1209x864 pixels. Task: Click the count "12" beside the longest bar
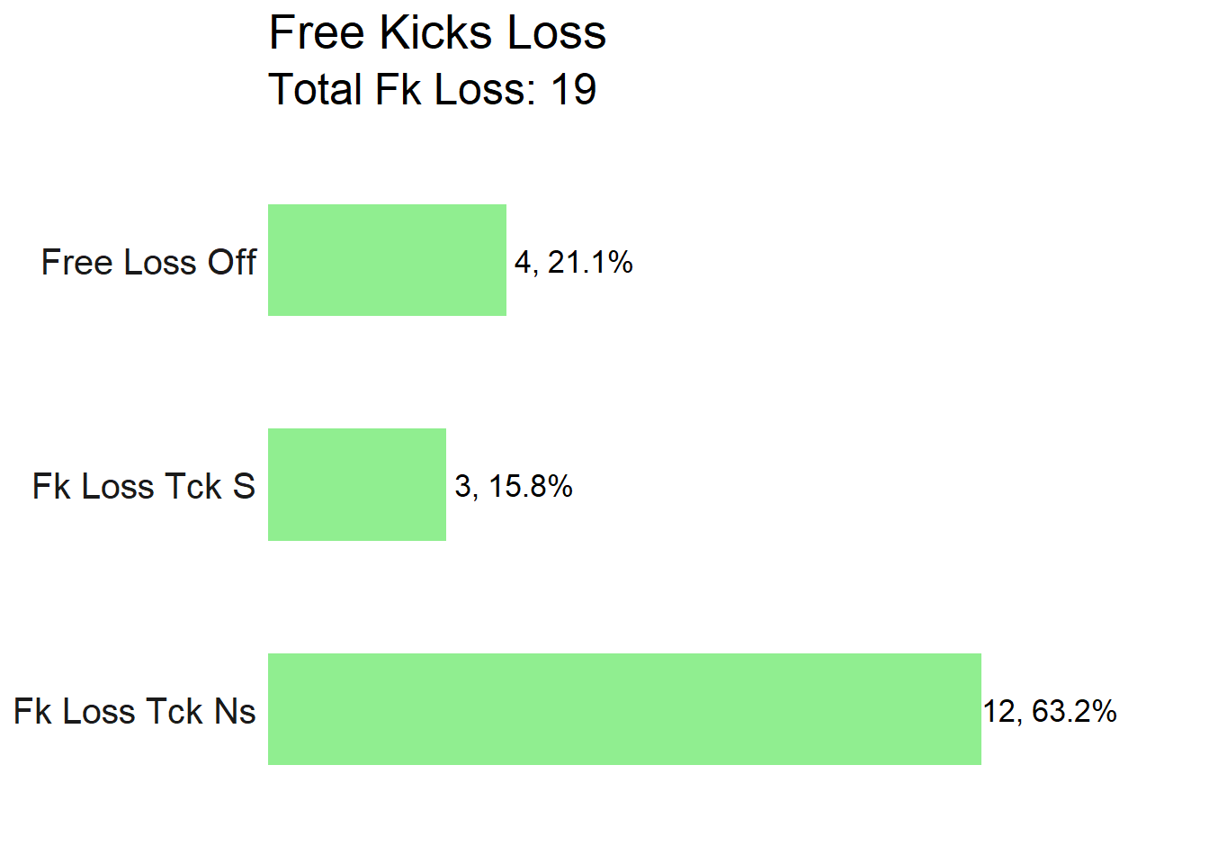coord(999,711)
